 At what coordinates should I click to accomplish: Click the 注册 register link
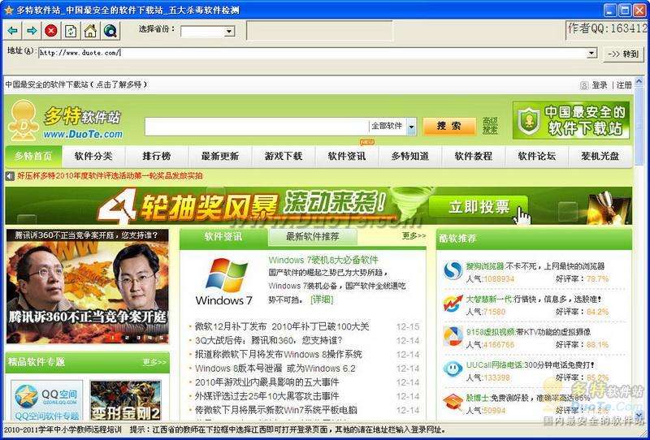click(624, 85)
